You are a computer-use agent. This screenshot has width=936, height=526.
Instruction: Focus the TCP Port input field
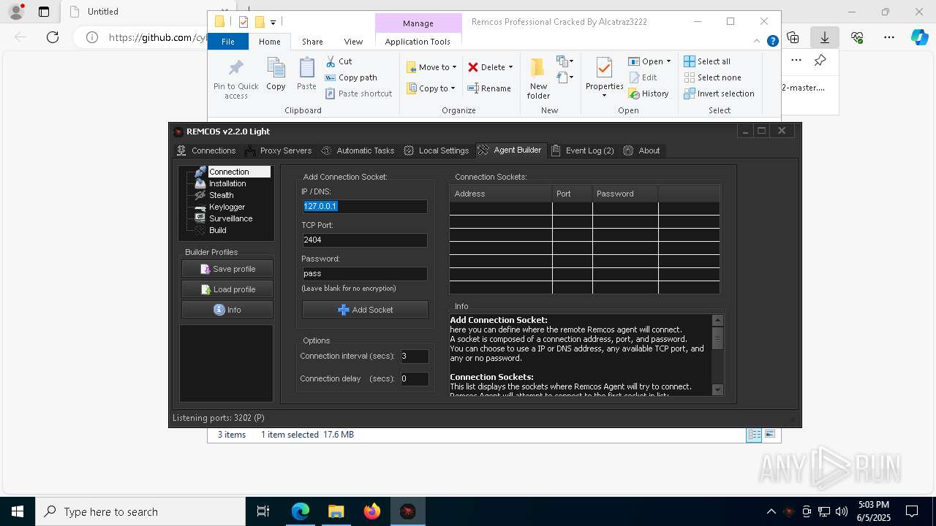tap(364, 240)
